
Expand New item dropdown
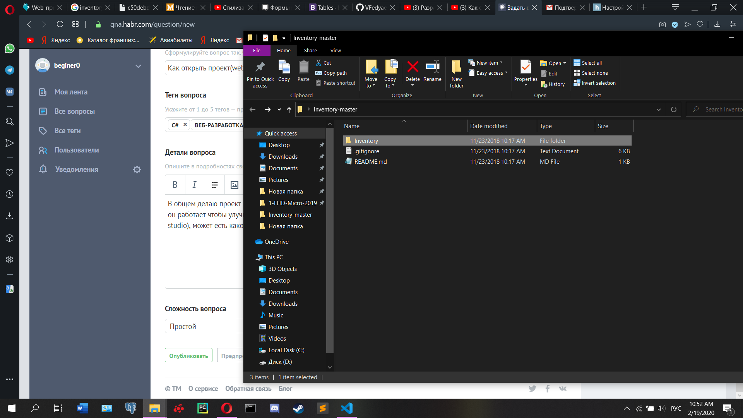485,63
